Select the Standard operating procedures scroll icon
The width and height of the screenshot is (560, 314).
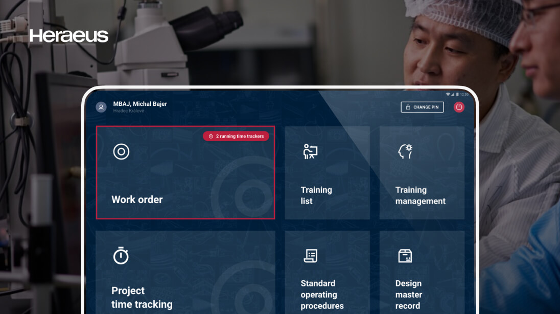tap(310, 256)
